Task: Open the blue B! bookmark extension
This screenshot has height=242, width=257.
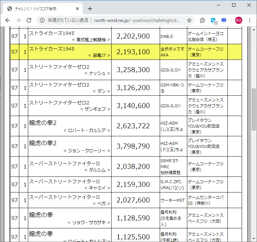Action: click(x=214, y=21)
